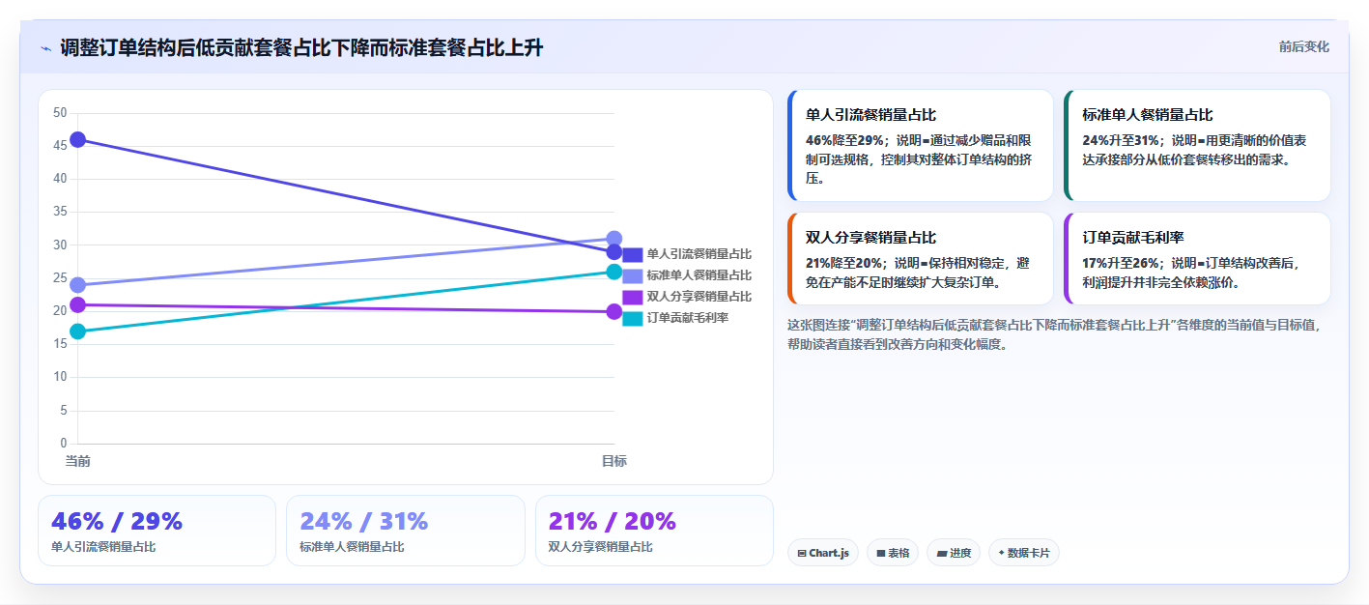Click the lightning icon beside the title

click(45, 48)
